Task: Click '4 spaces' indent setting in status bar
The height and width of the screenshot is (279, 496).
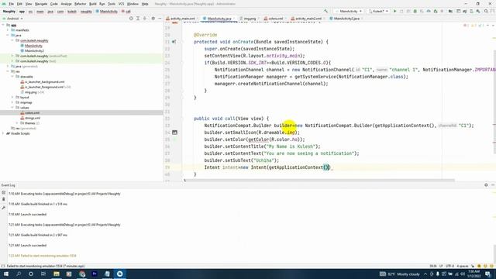Action: pos(463,266)
